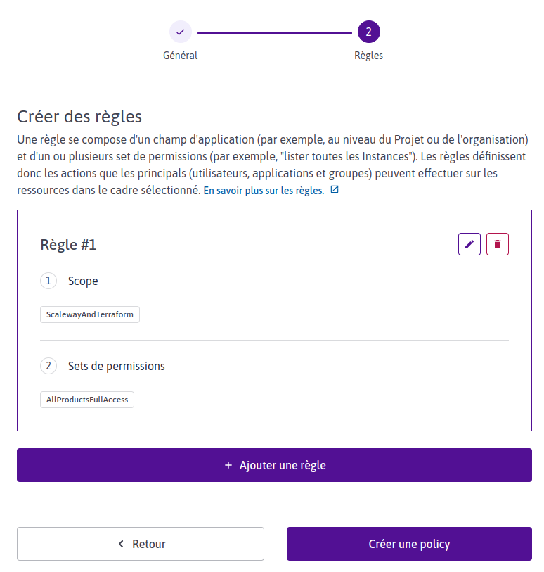Click the ScalewayAndTerraform scope tag
544x572 pixels.
pos(90,314)
